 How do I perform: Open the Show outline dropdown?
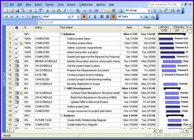point(36,17)
